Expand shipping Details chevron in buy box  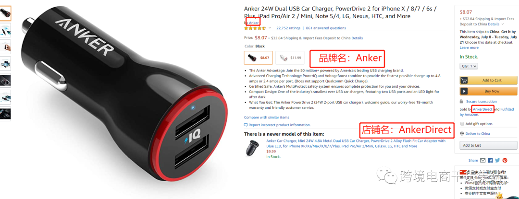[503, 24]
